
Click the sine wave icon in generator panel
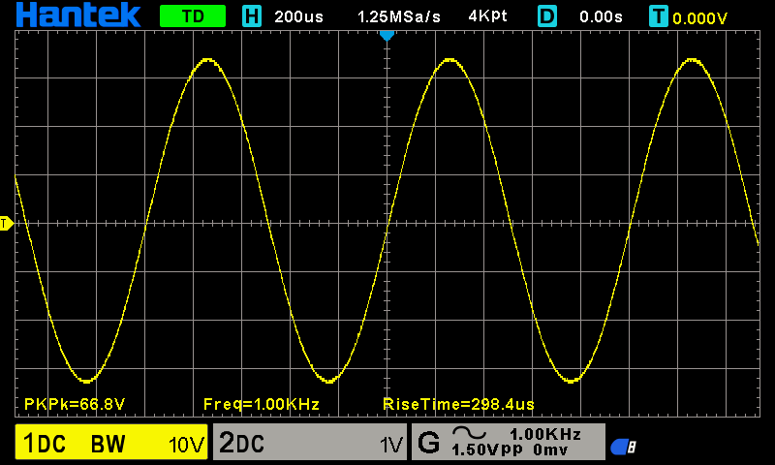[469, 433]
